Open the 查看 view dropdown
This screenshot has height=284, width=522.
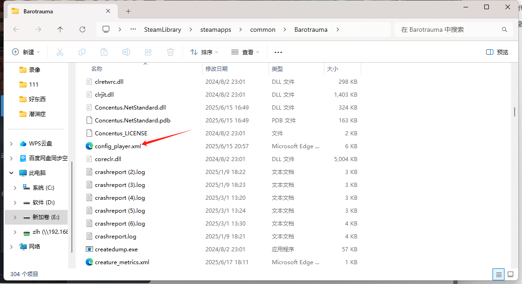point(245,52)
